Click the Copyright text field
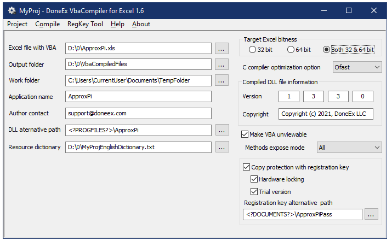Viewport: 392px width, 241px height. tap(326, 114)
